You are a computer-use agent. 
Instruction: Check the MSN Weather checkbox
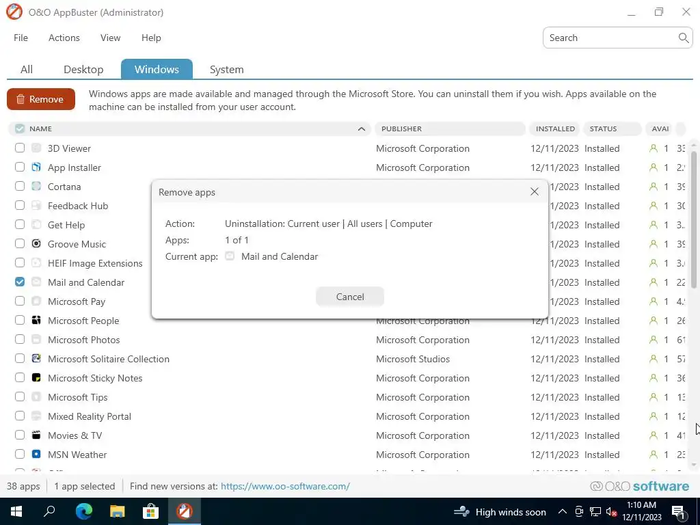coord(20,454)
